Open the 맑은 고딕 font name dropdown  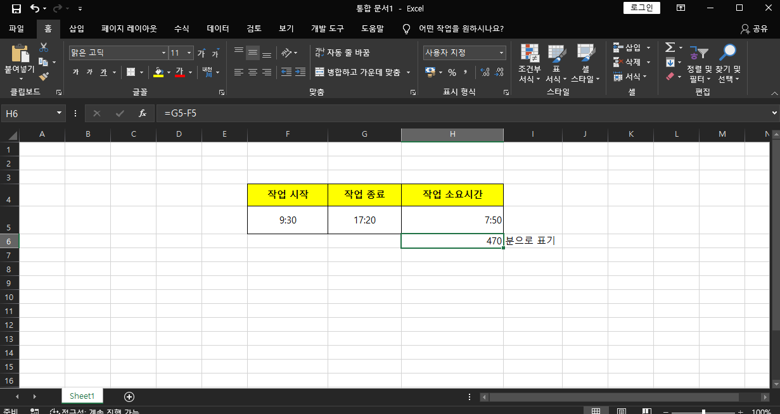click(x=164, y=53)
